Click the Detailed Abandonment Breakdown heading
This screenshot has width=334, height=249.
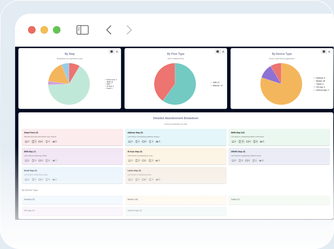click(176, 118)
